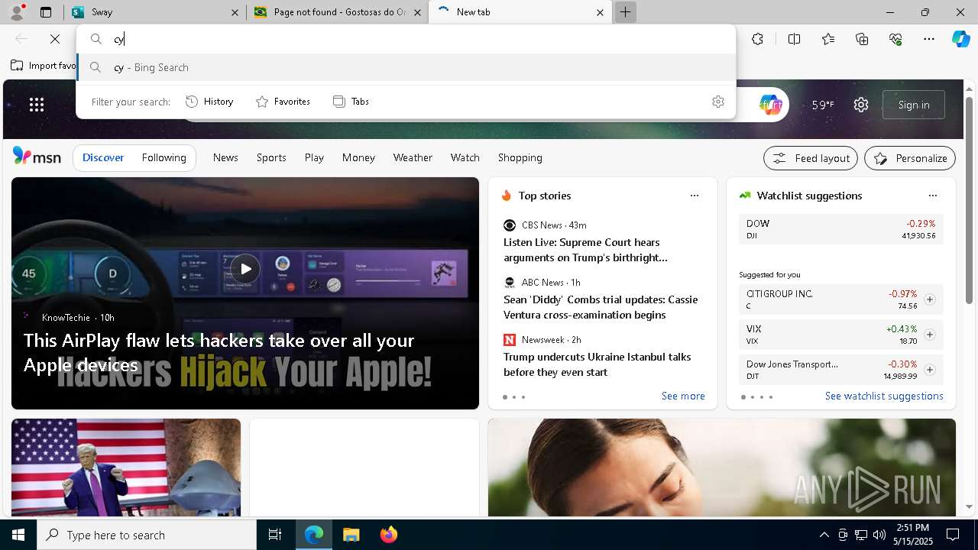
Task: Open the Windows Start menu
Action: coord(18,535)
